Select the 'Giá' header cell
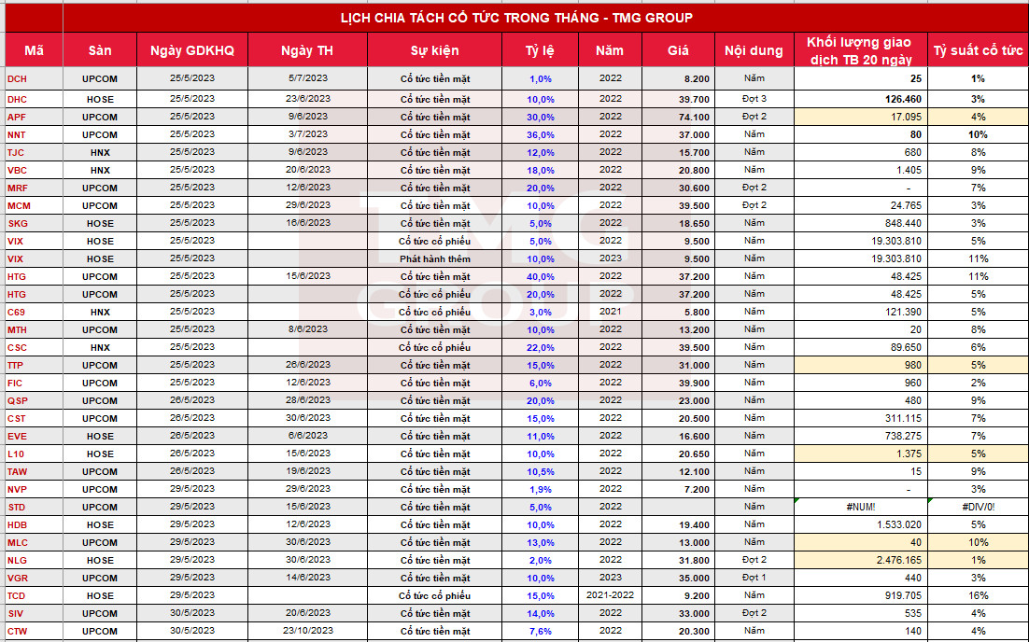The image size is (1029, 642). [678, 50]
